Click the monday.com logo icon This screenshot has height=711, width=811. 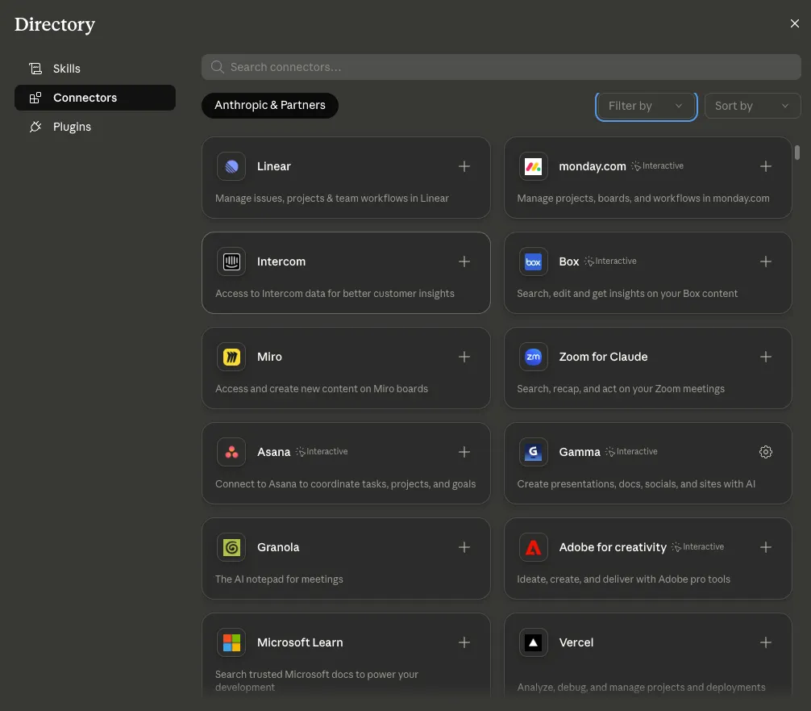tap(533, 166)
